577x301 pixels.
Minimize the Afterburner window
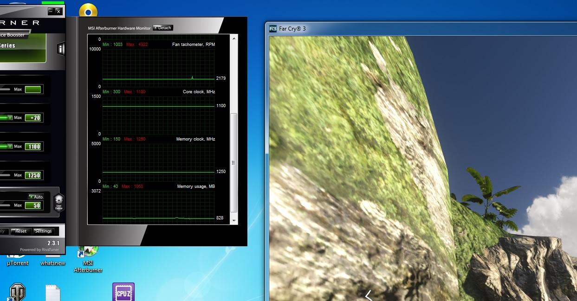(x=51, y=11)
